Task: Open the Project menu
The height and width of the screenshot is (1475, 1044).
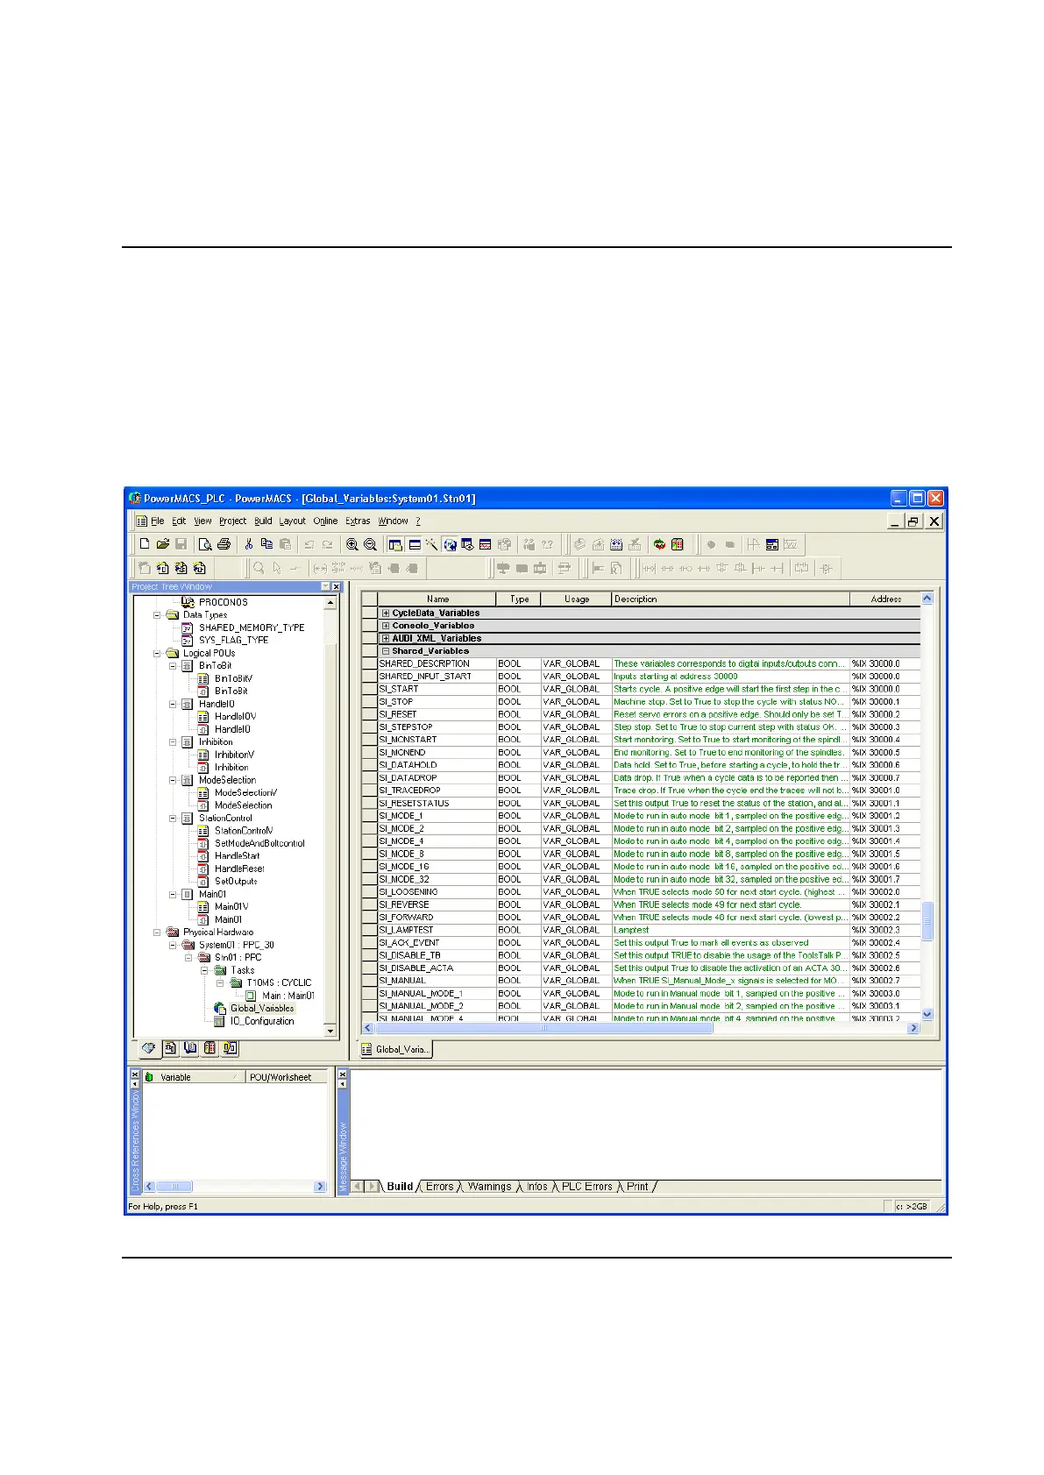Action: click(232, 521)
